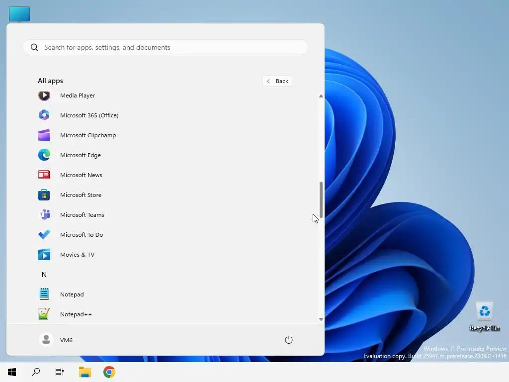Select the "Media Player" text label
Screen dimensions: 509x382
tap(78, 95)
